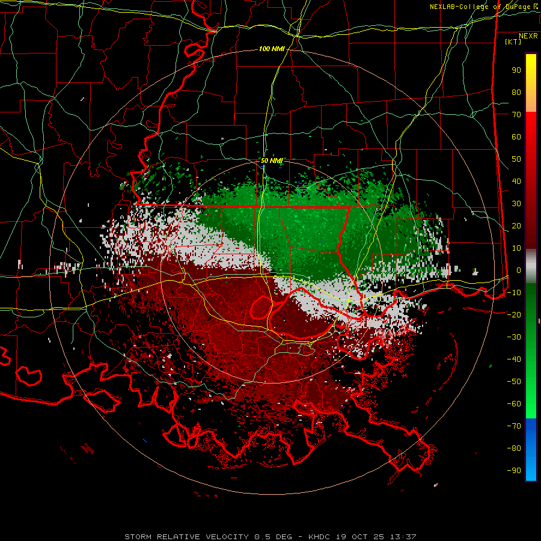Screen dimensions: 541x541
Task: Click the KHDC station identifier in caption
Action: (x=320, y=537)
